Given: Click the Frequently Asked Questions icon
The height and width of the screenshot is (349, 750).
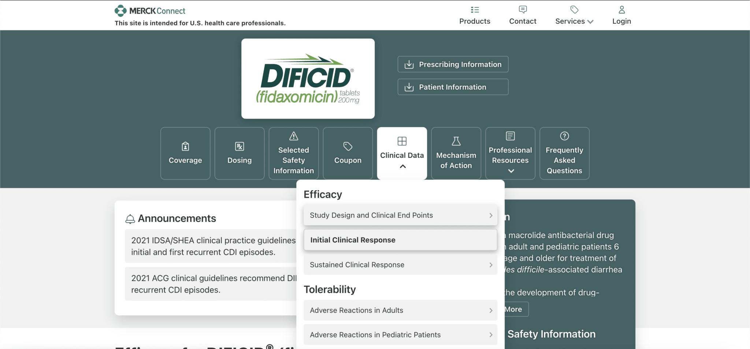Looking at the screenshot, I should click(564, 136).
